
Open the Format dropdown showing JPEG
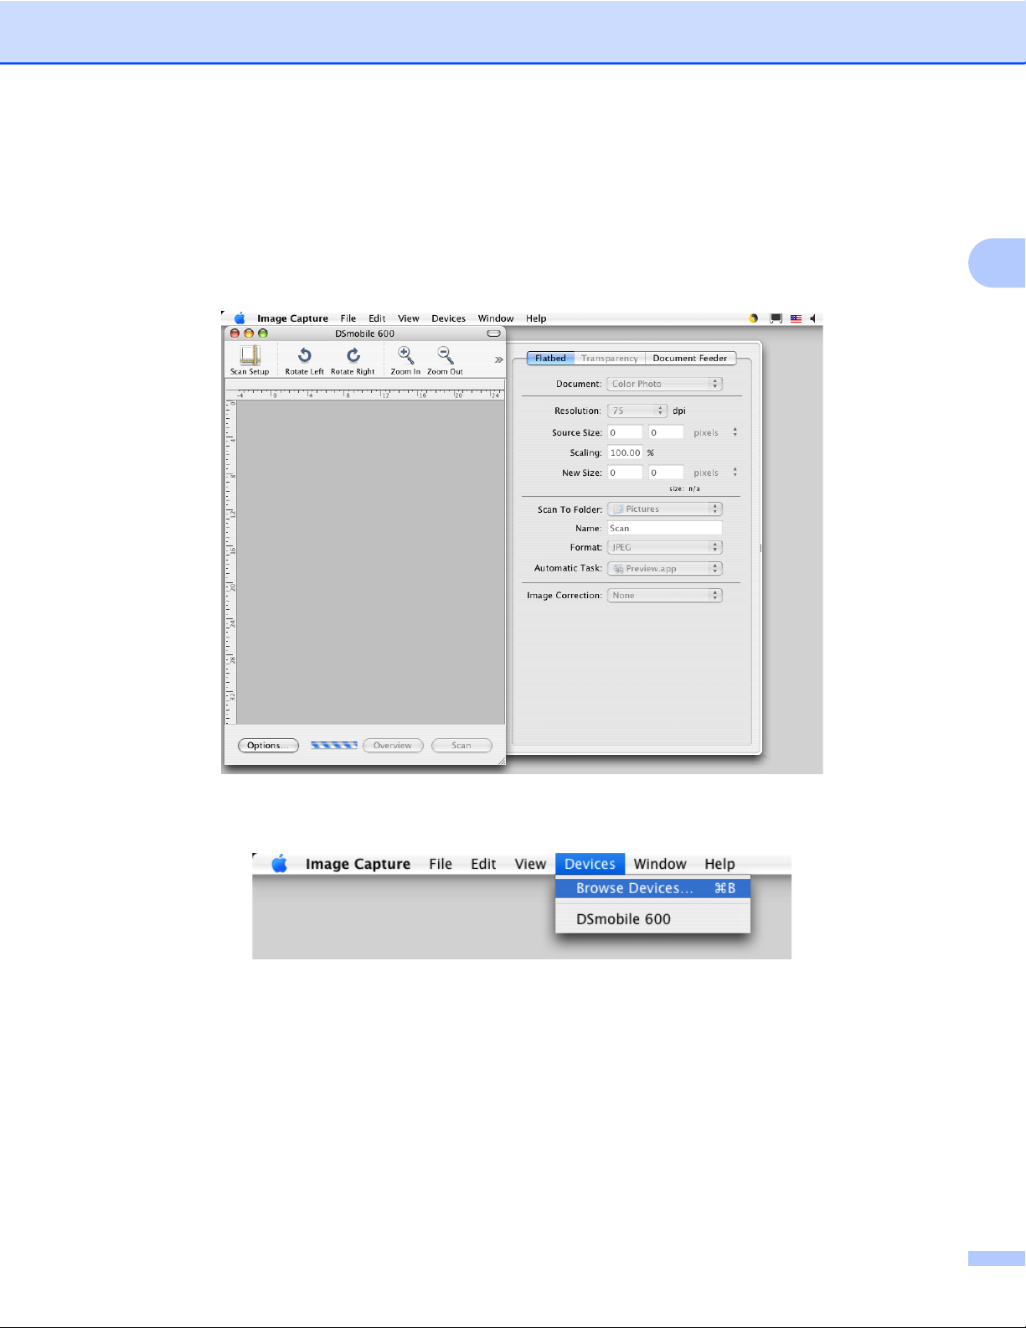(664, 547)
